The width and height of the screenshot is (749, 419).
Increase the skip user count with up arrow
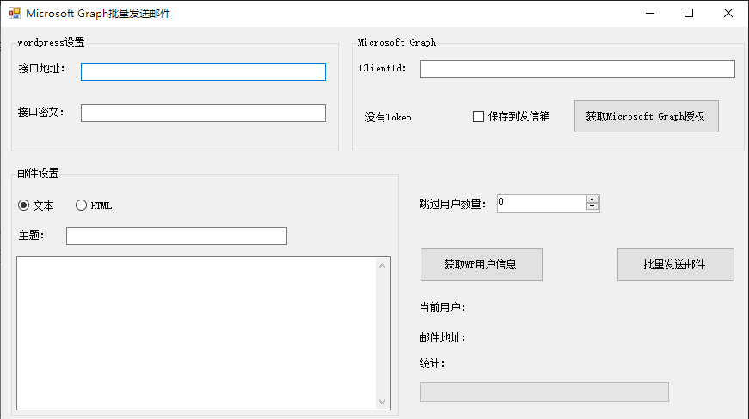coord(592,200)
